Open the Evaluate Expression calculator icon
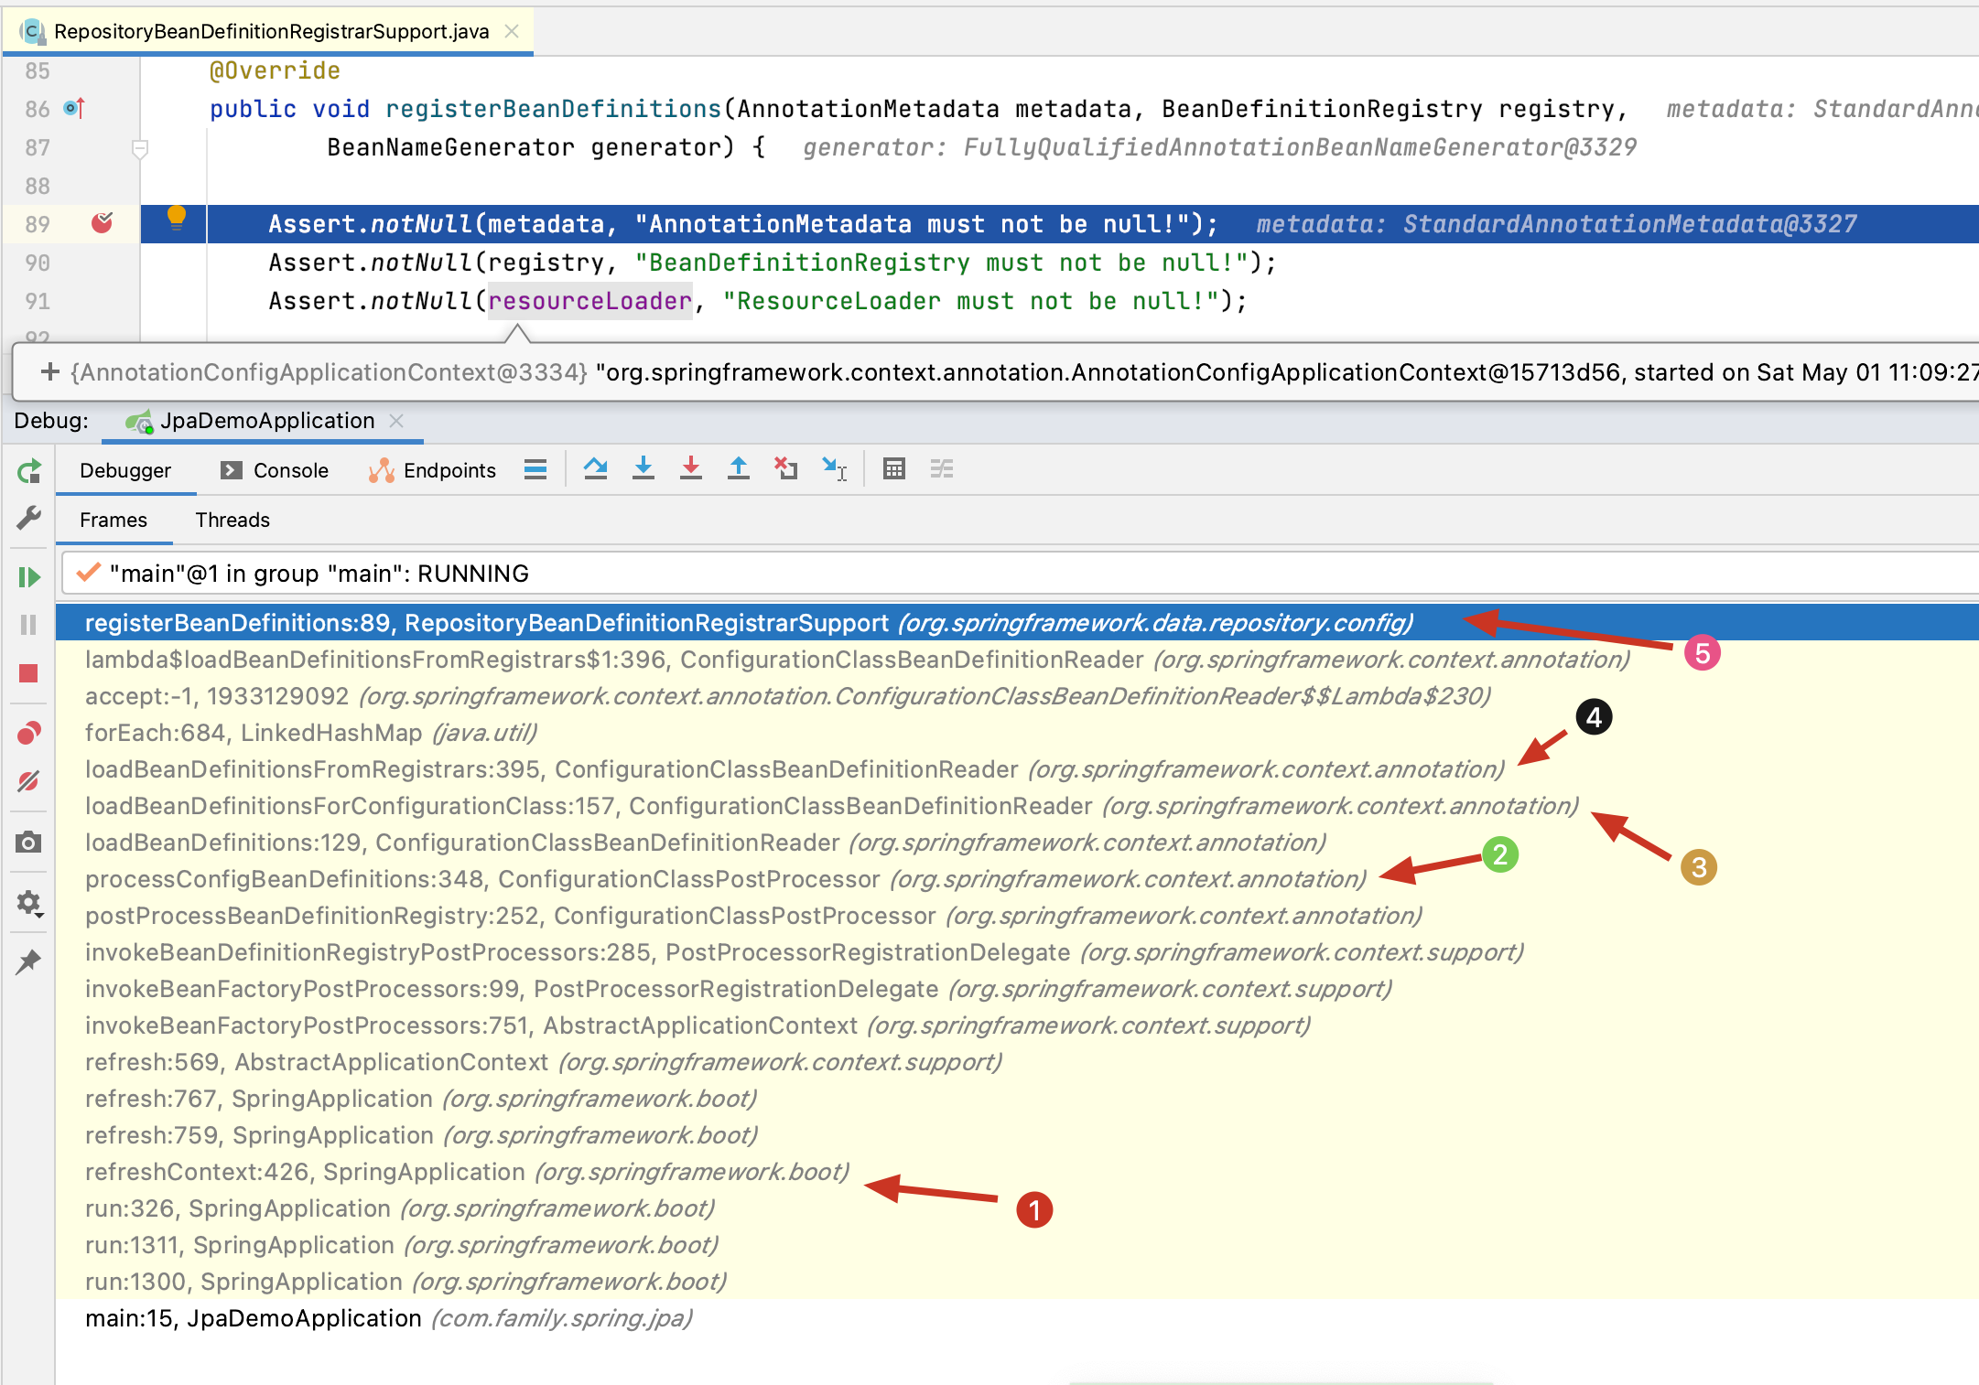This screenshot has width=1979, height=1385. 894,469
